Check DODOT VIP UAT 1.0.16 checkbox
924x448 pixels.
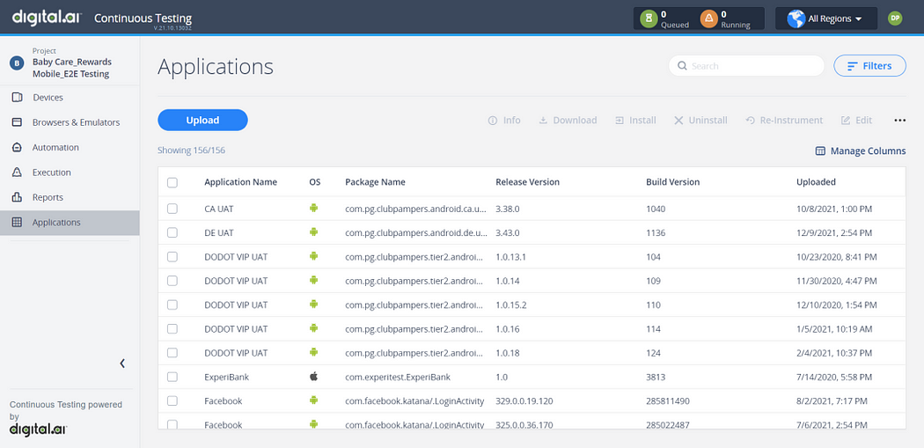tap(172, 329)
